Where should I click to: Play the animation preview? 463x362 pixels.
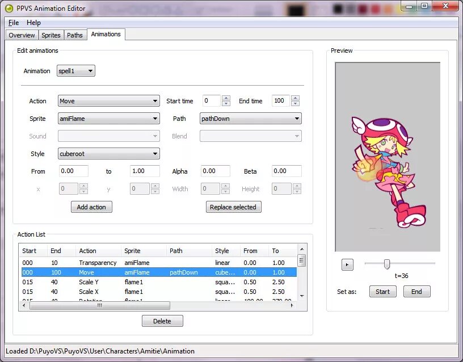coord(347,264)
